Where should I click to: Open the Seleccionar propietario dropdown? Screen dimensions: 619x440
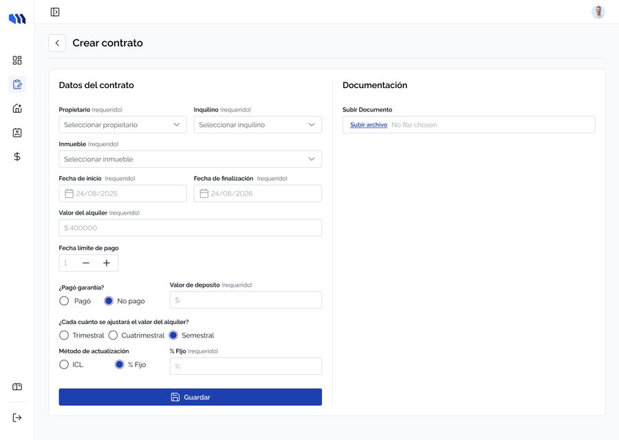tap(123, 124)
